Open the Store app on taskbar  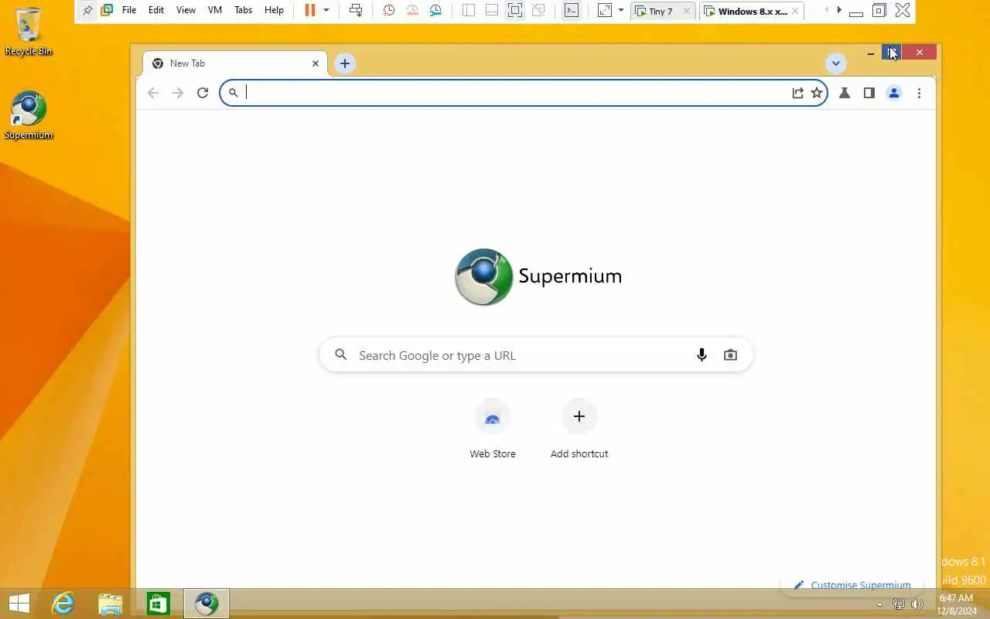159,604
